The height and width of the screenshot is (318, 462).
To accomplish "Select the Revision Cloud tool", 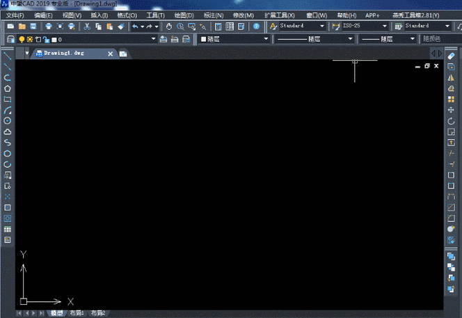I will pyautogui.click(x=8, y=132).
